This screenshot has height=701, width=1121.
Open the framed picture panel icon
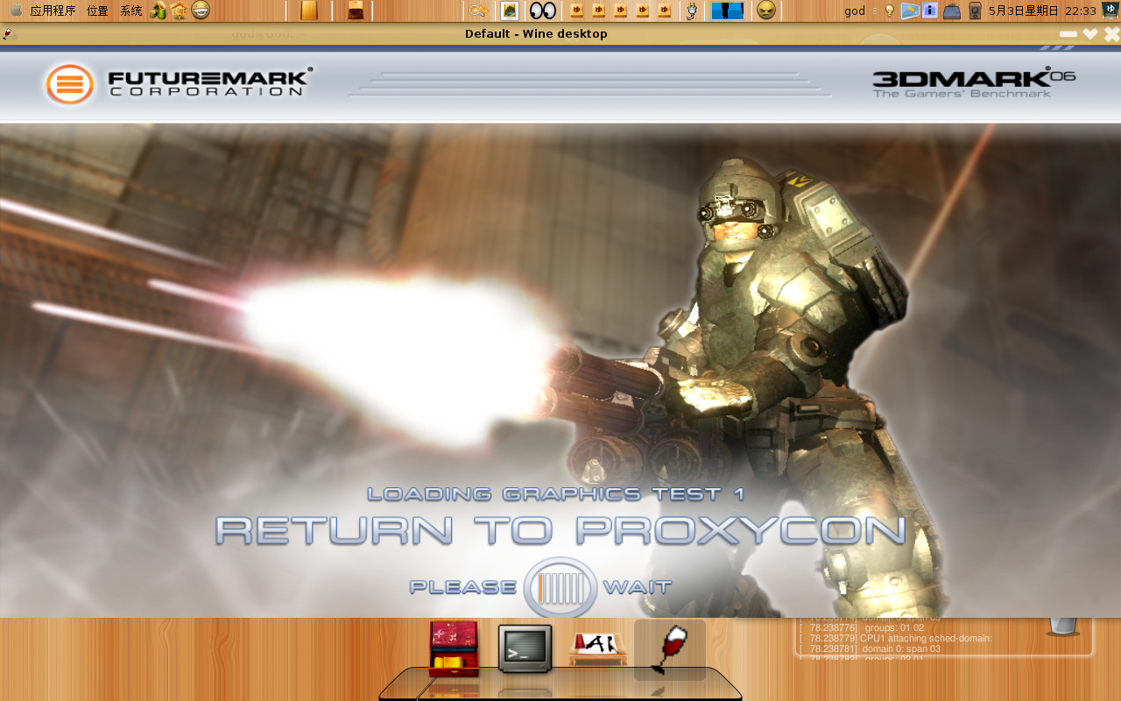509,11
